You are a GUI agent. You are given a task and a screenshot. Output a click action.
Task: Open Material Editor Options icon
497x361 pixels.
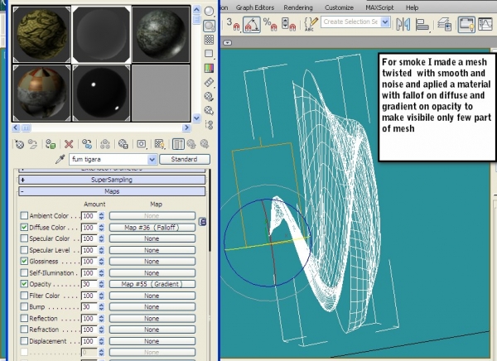(x=209, y=96)
